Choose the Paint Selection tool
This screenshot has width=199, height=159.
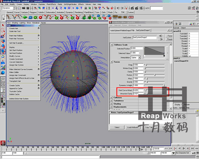3,36
